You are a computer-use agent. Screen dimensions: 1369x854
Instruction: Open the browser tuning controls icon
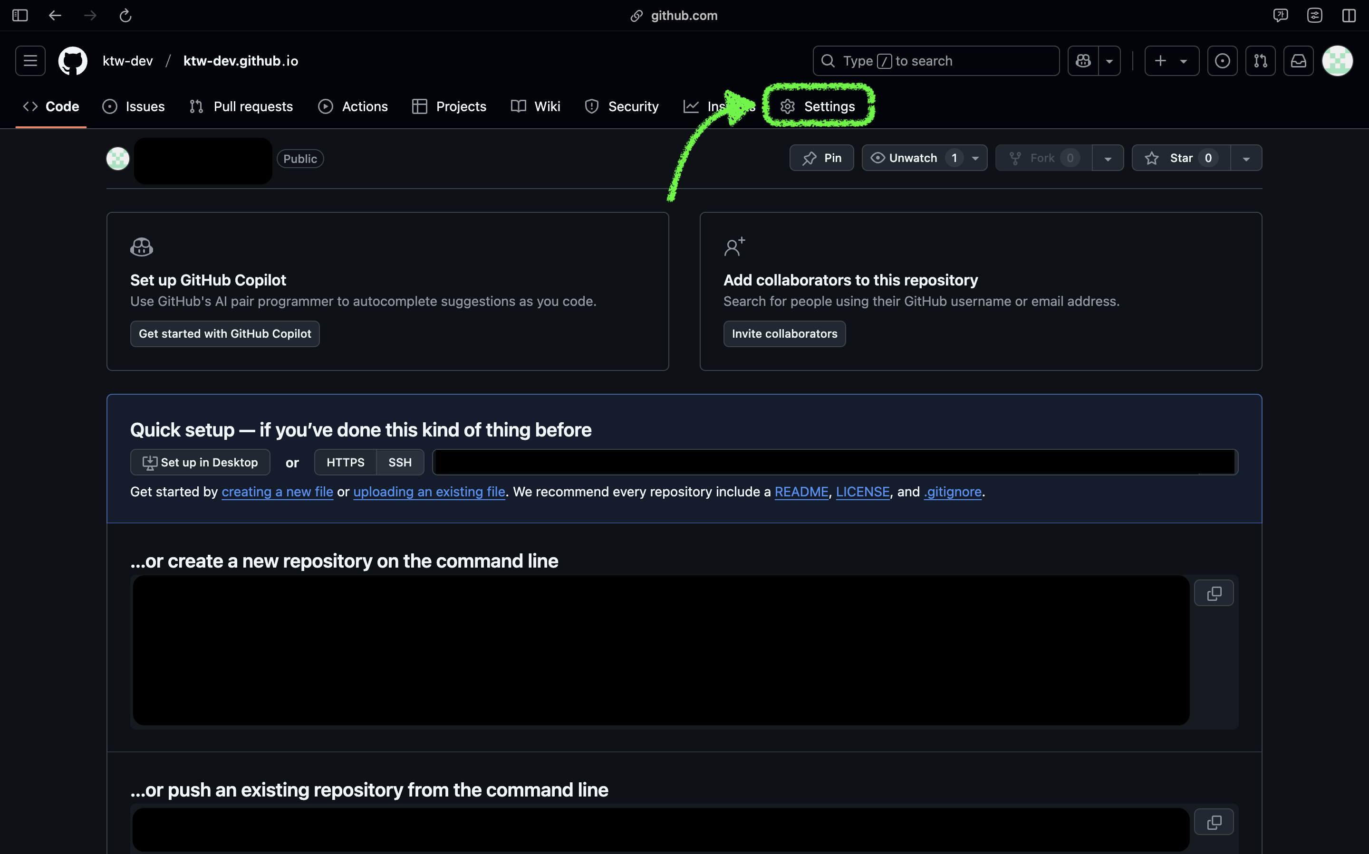pos(1315,15)
